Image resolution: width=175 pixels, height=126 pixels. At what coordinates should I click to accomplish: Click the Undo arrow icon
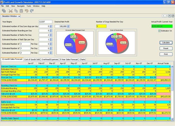[26, 11]
